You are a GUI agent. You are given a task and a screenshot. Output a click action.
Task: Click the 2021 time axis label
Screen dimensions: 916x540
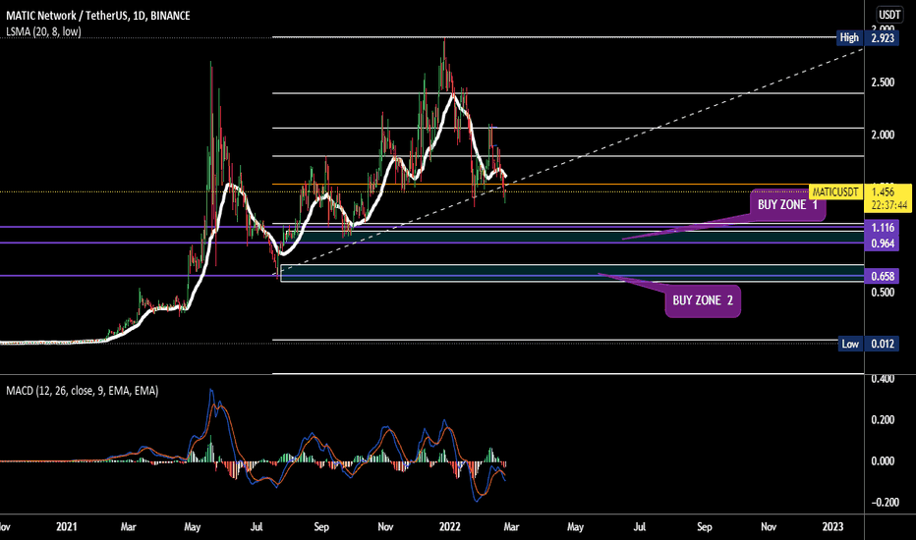point(67,526)
